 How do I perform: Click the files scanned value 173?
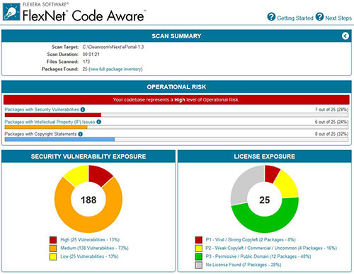86,62
